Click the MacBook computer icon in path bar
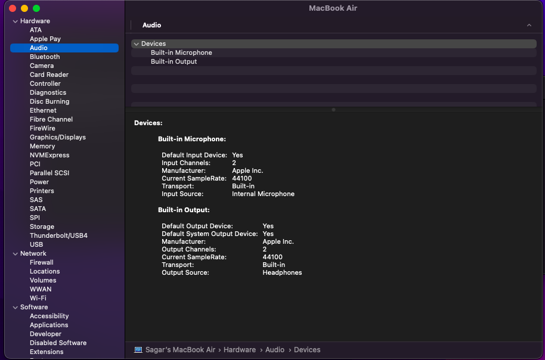 [138, 350]
